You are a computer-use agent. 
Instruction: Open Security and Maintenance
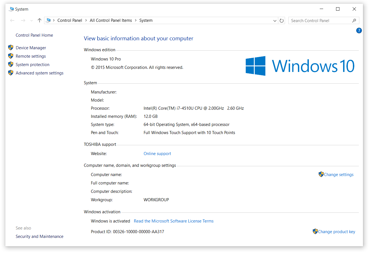39,236
